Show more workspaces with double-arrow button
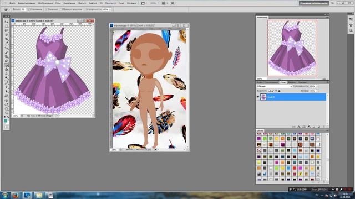355x199 pixels. tap(332, 3)
